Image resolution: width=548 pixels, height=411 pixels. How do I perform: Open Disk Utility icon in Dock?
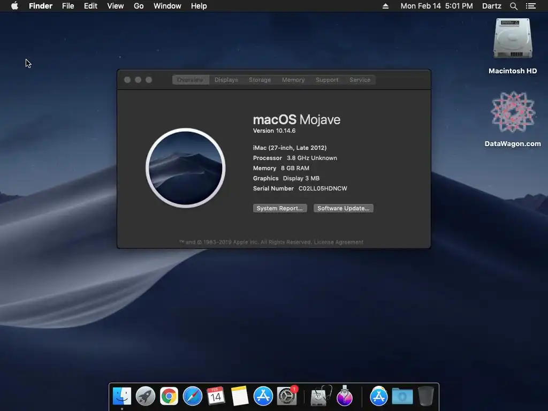(321, 396)
